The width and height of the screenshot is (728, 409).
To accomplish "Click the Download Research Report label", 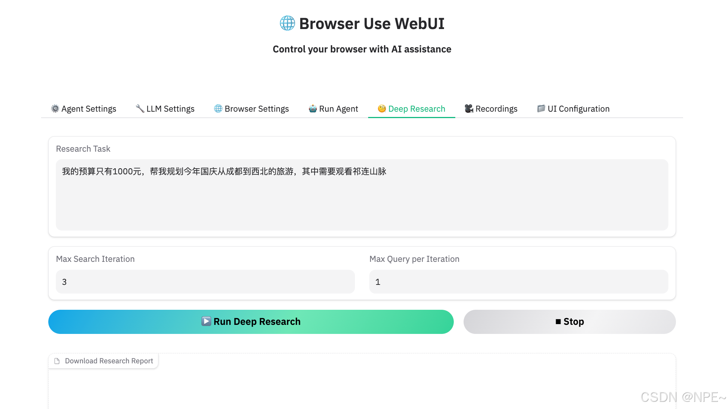I will [109, 361].
